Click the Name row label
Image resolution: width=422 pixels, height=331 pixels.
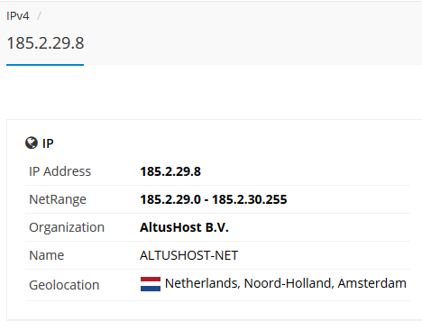[x=46, y=255]
